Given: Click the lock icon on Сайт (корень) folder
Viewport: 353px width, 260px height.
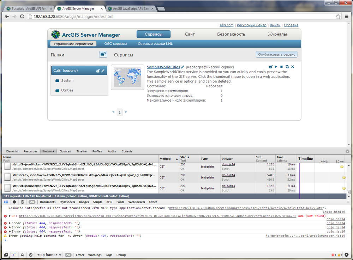Looking at the screenshot, I should pyautogui.click(x=98, y=71).
